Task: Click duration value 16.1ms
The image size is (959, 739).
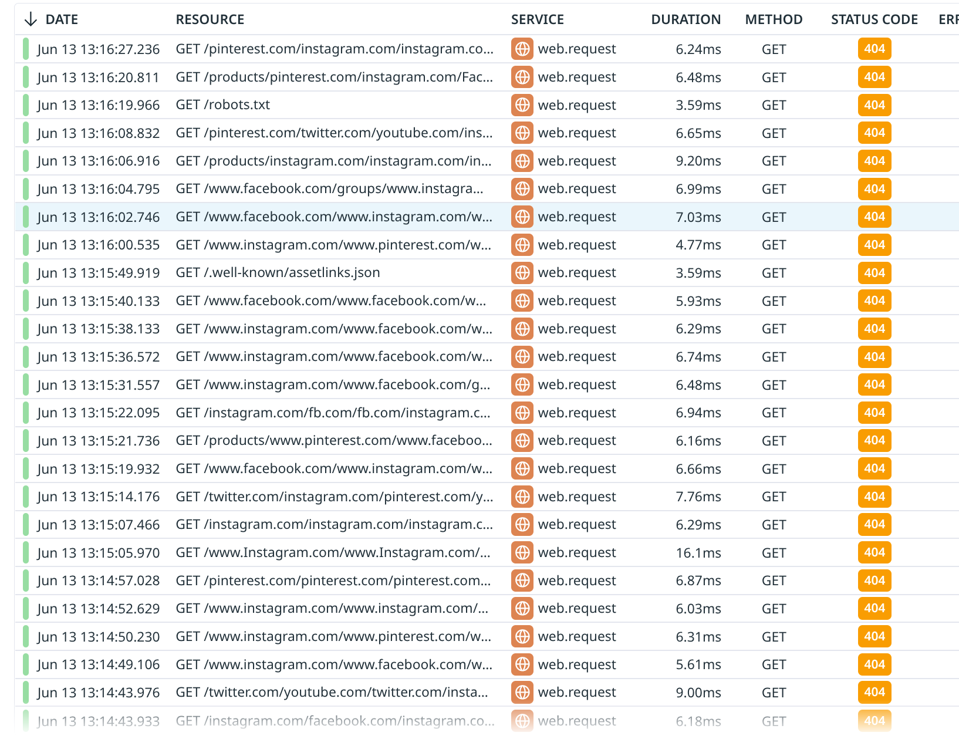Action: [698, 552]
